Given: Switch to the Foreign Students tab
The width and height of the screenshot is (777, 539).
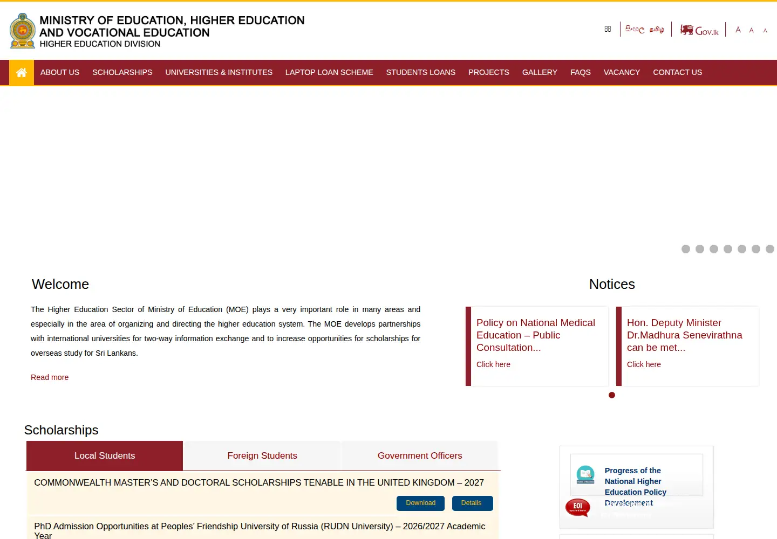Looking at the screenshot, I should pos(262,456).
